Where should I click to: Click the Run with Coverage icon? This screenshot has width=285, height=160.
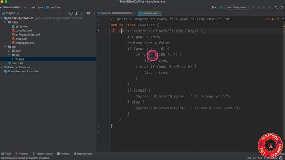(x=264, y=8)
